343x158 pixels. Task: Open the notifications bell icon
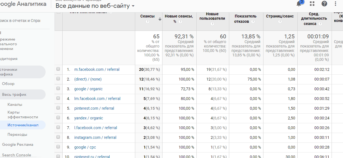299,4
